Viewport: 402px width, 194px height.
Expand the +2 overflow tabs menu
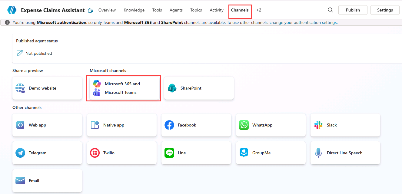click(x=259, y=10)
